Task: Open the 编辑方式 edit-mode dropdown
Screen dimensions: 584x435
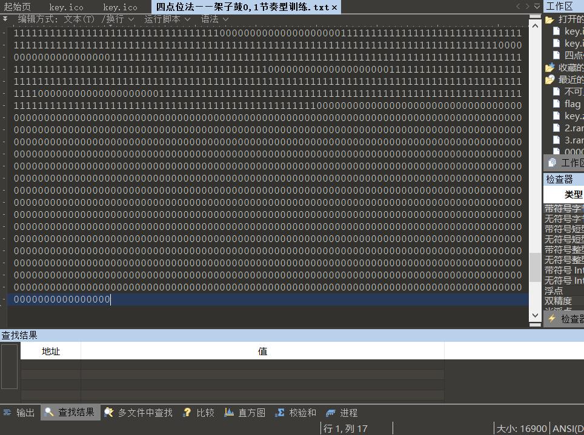Action: pyautogui.click(x=56, y=19)
